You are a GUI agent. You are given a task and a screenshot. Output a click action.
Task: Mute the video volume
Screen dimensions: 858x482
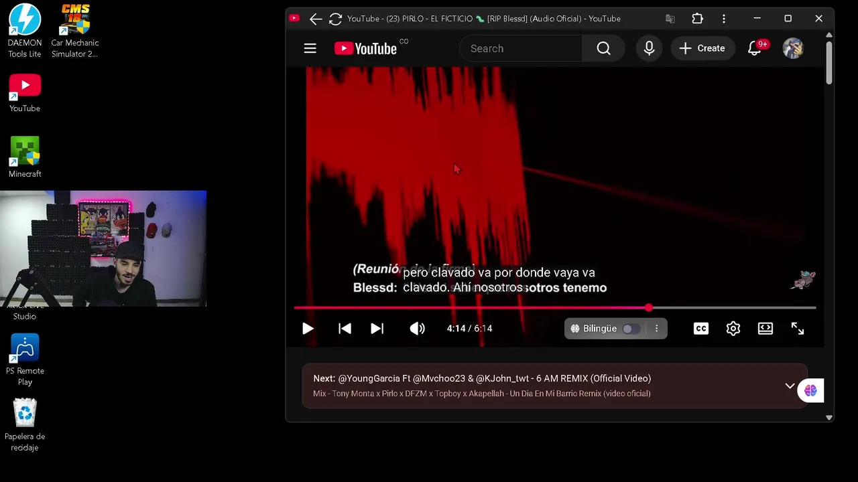[x=417, y=329]
